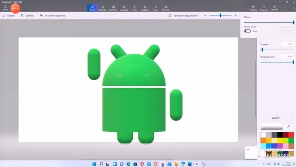Select the brown color swatch in third row
Viewport: 296px width, 167px height.
(291, 146)
